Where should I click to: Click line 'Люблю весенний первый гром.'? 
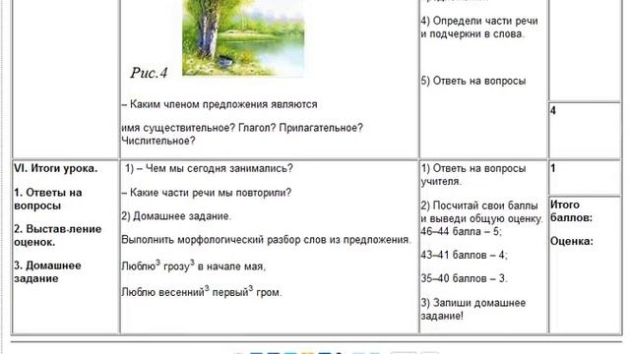pos(201,291)
